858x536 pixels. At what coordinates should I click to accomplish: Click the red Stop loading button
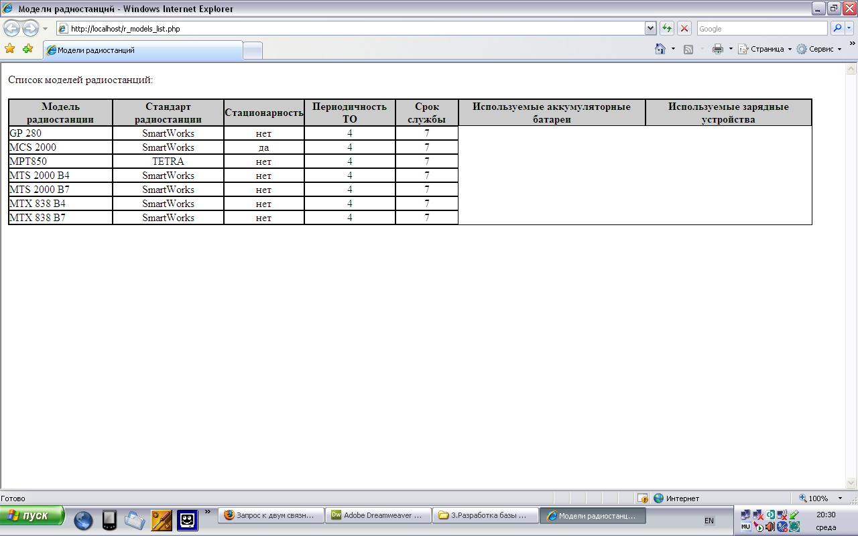tap(684, 28)
